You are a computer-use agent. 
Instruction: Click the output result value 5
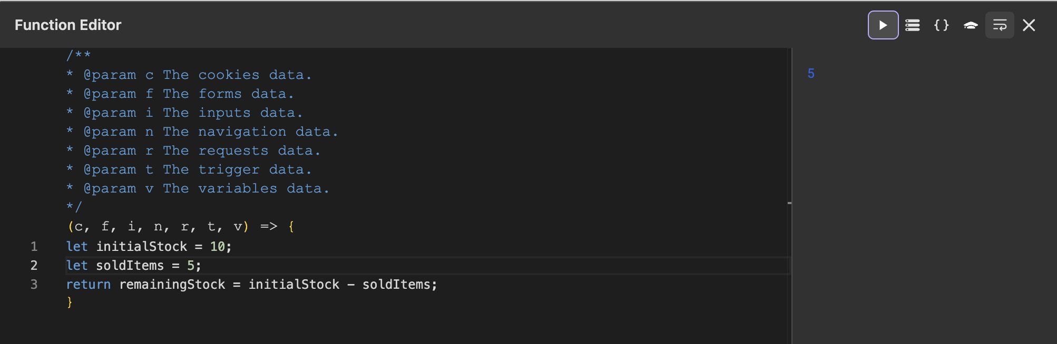coord(811,74)
